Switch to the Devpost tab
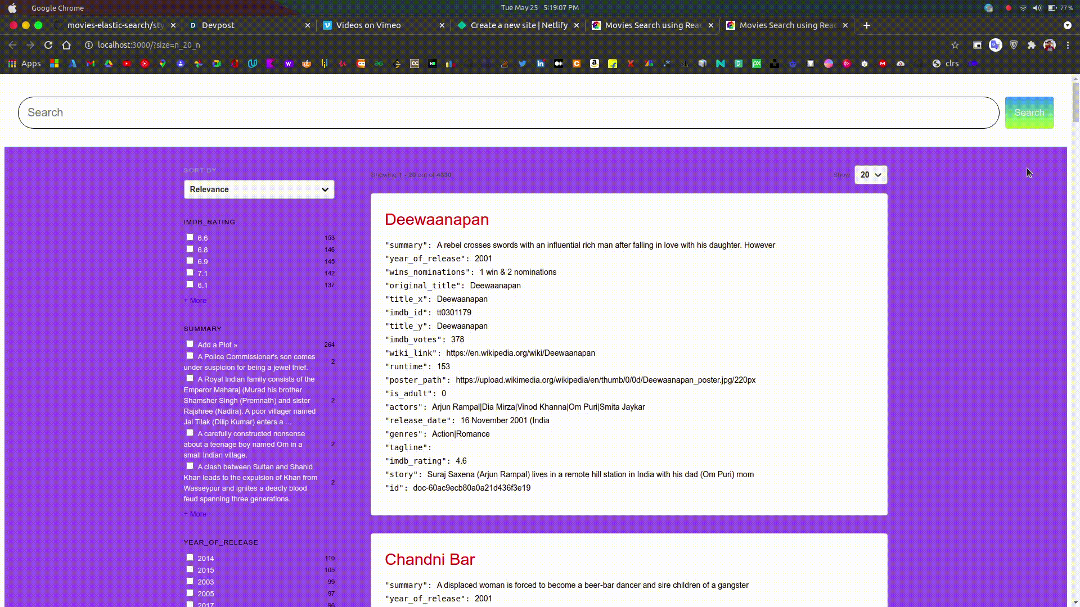The height and width of the screenshot is (607, 1080). (247, 25)
